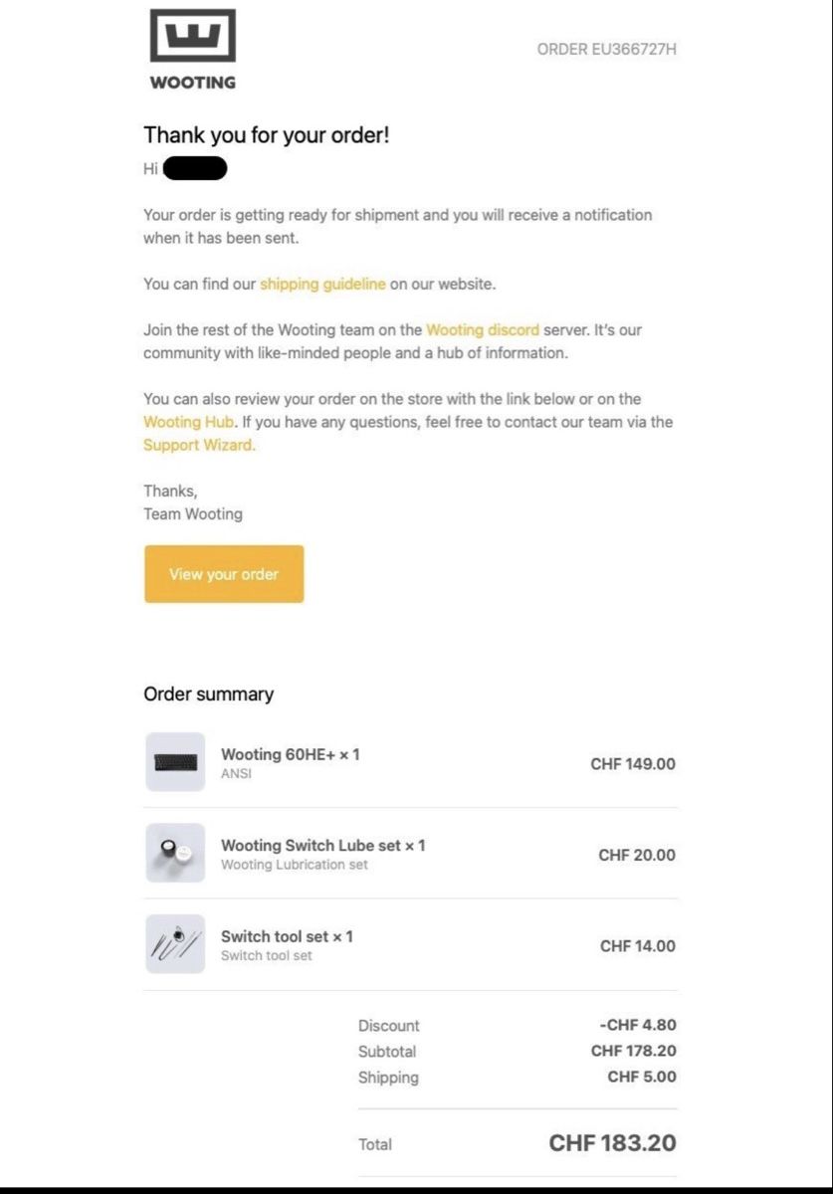Open the Support Wizard link

pyautogui.click(x=199, y=445)
